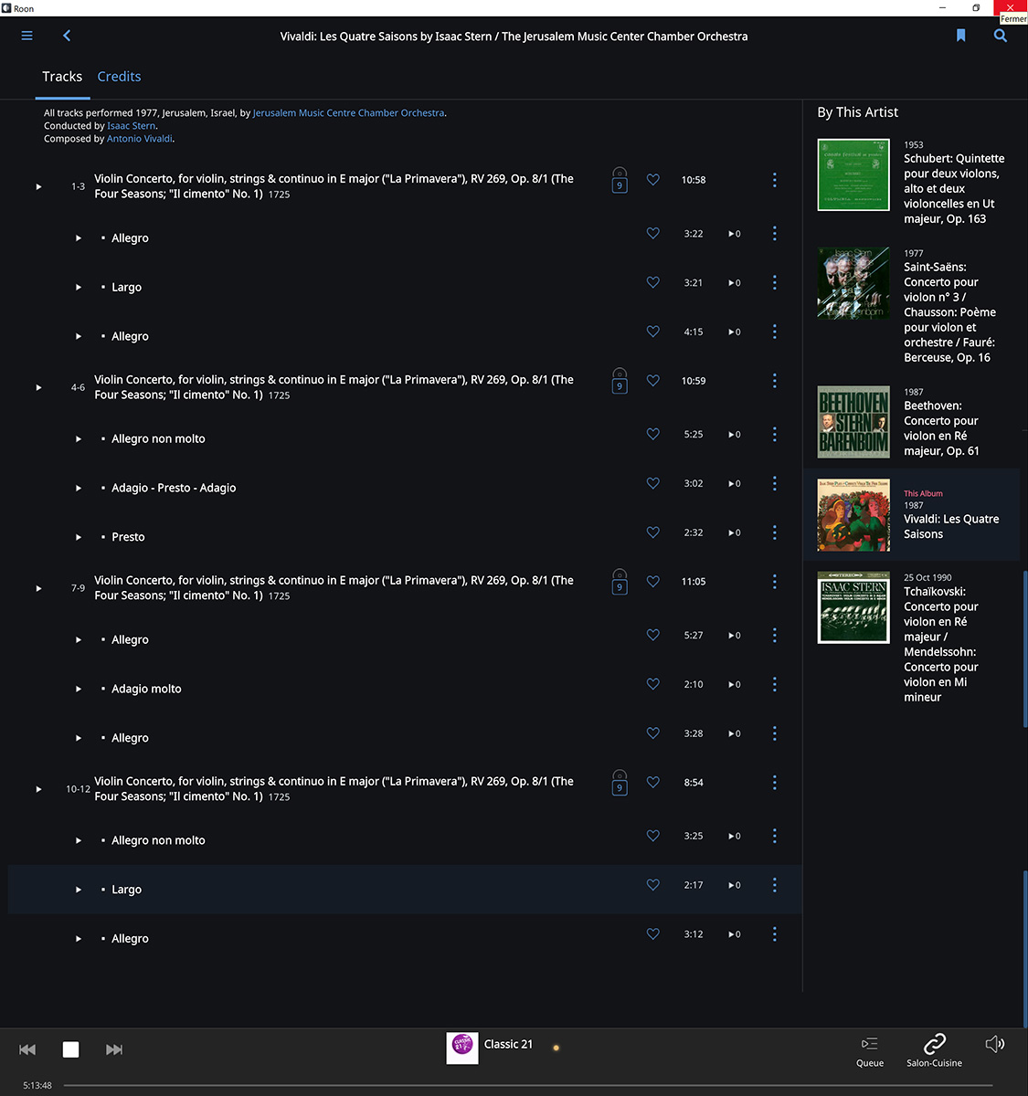Open the Antonio Vivaldi composer link
The height and width of the screenshot is (1096, 1028).
[x=140, y=139]
